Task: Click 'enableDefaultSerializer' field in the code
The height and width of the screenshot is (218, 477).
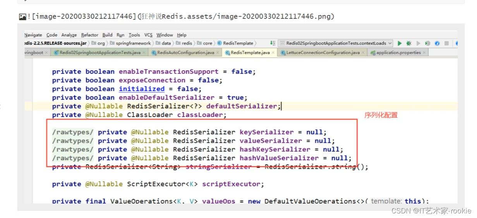Action: point(166,98)
